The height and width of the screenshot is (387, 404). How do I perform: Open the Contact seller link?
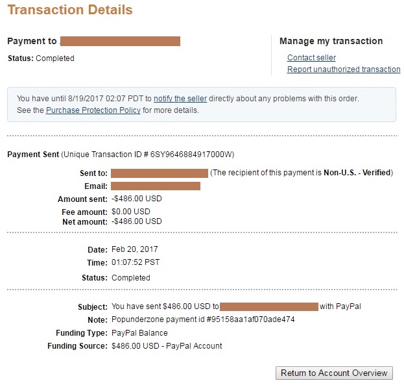311,58
